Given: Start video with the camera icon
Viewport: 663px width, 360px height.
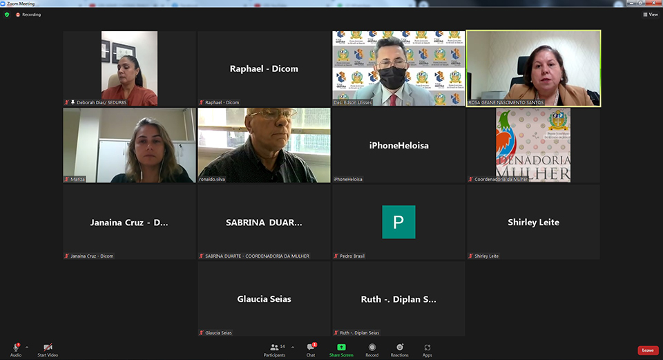Looking at the screenshot, I should (48, 348).
